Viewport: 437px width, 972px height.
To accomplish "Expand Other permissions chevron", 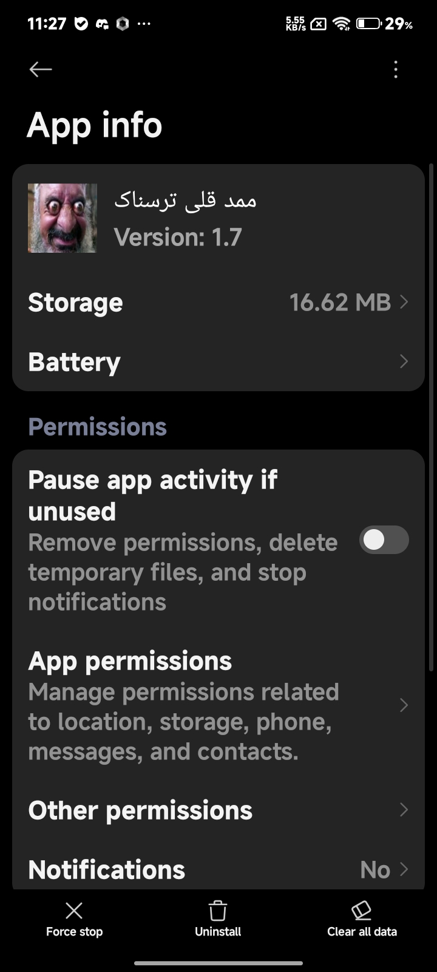I will click(x=404, y=810).
